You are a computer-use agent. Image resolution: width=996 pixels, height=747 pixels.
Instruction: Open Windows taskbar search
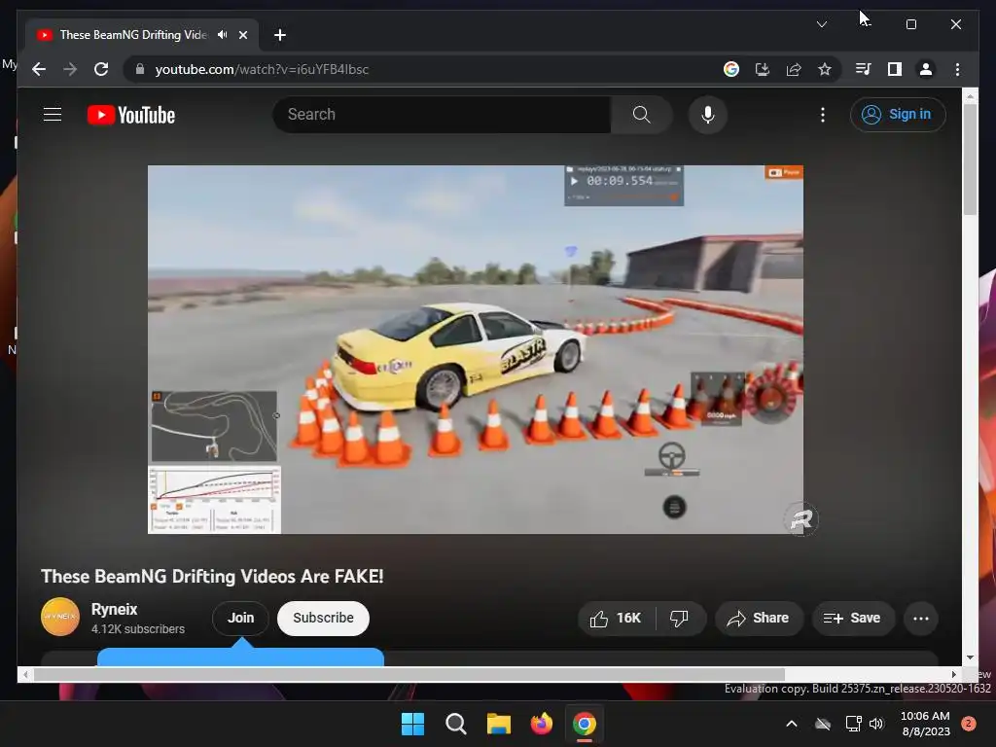click(455, 724)
